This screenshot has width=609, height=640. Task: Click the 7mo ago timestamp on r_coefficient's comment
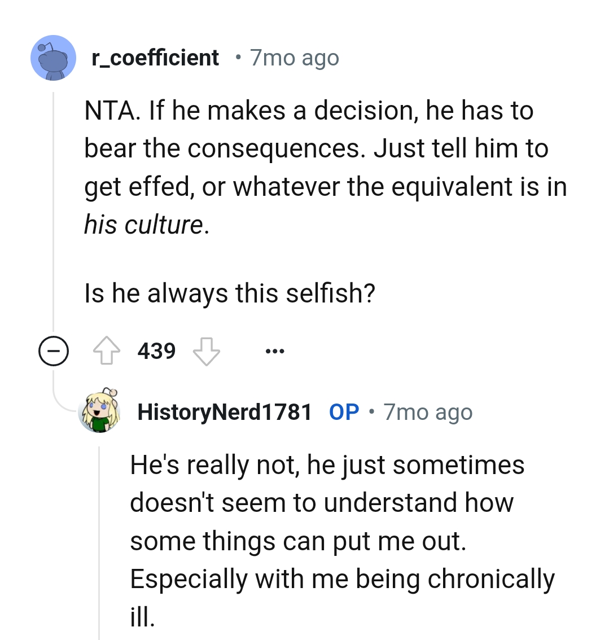pyautogui.click(x=293, y=57)
